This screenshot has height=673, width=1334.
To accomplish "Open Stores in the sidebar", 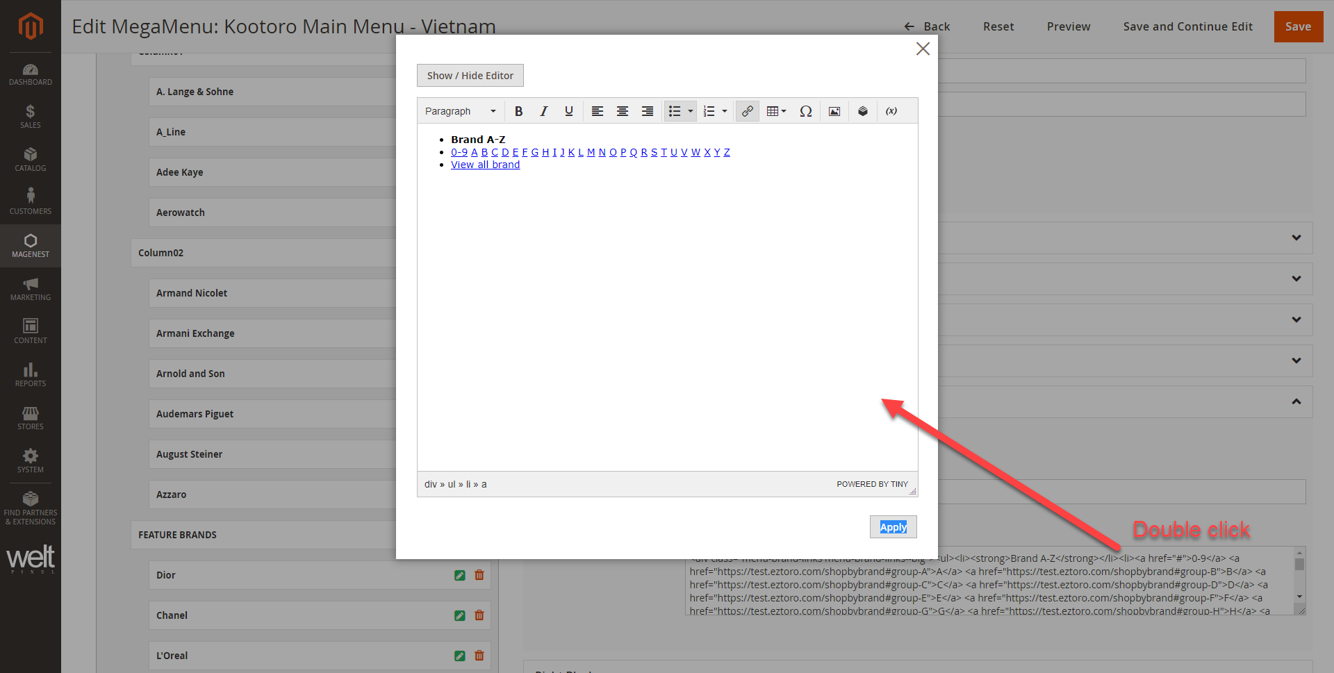I will tap(31, 418).
